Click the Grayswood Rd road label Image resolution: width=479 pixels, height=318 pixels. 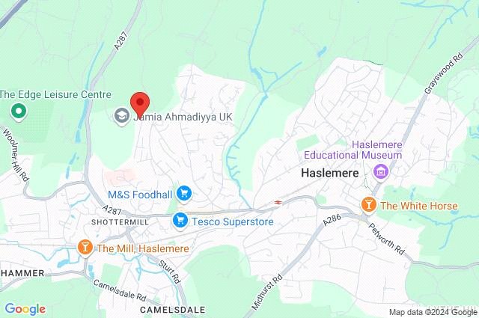tap(444, 73)
